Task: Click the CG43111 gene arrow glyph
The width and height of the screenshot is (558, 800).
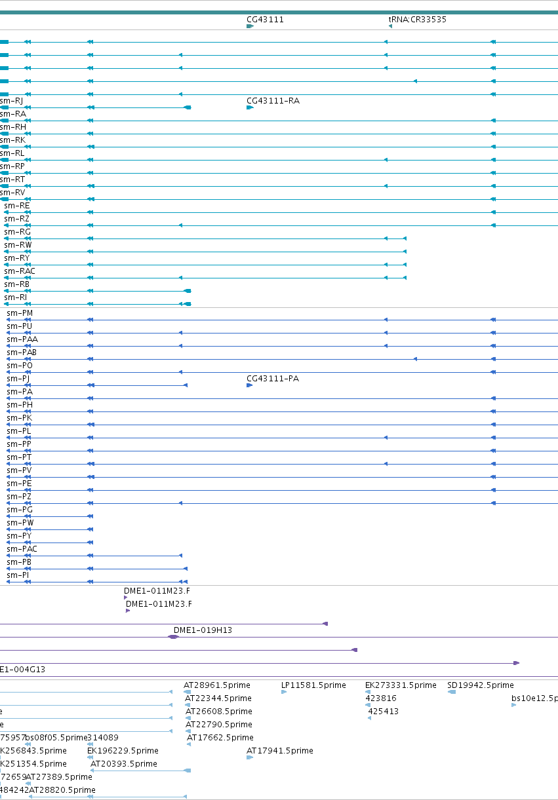Action: 250,26
